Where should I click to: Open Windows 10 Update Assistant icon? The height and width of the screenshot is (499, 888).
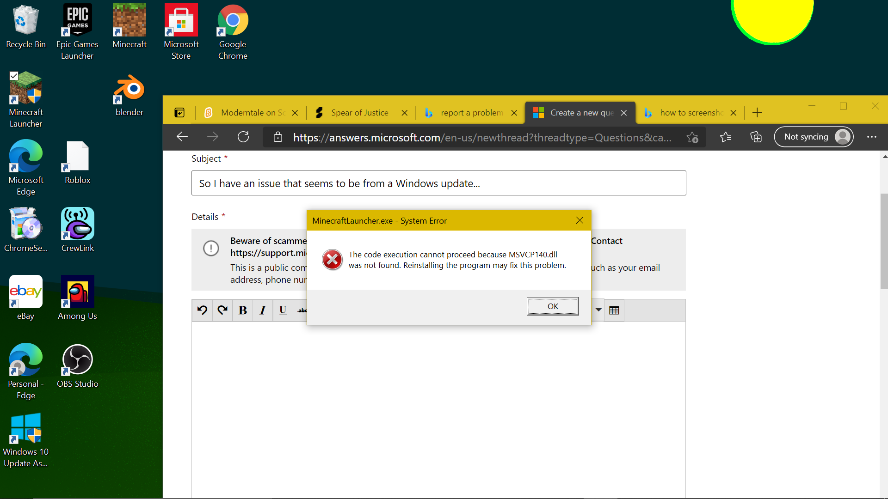26,440
